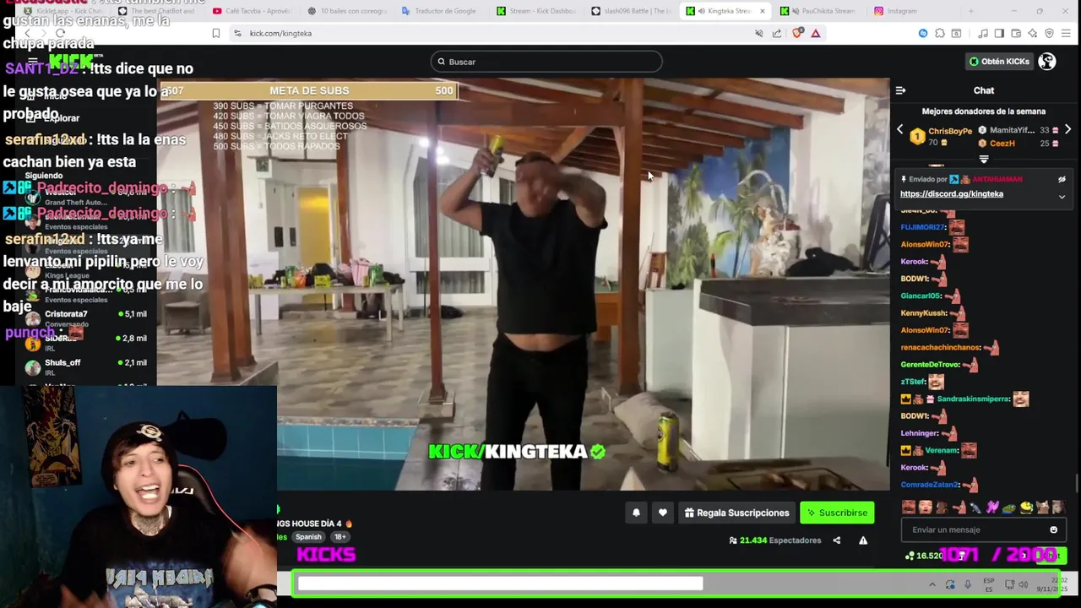Click the KICKs balance coins icon

[x=910, y=556]
